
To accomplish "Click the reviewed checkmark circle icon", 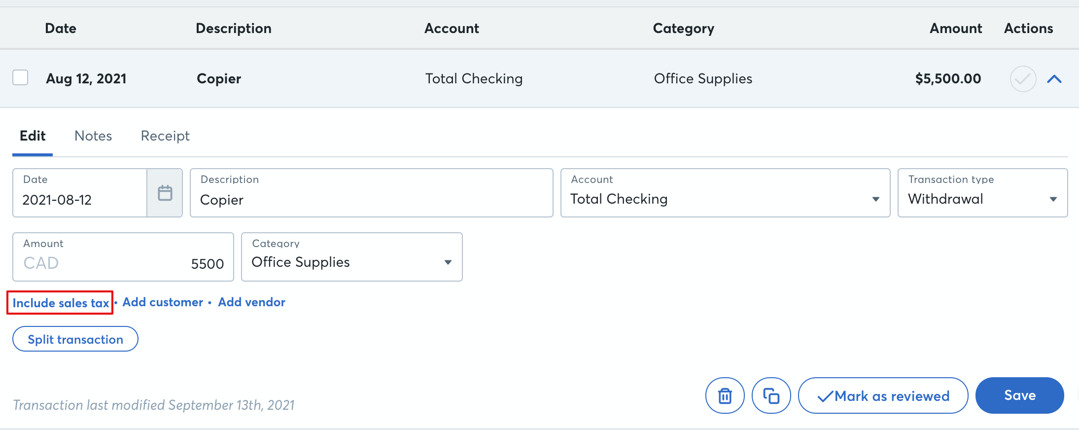I will click(x=1023, y=79).
